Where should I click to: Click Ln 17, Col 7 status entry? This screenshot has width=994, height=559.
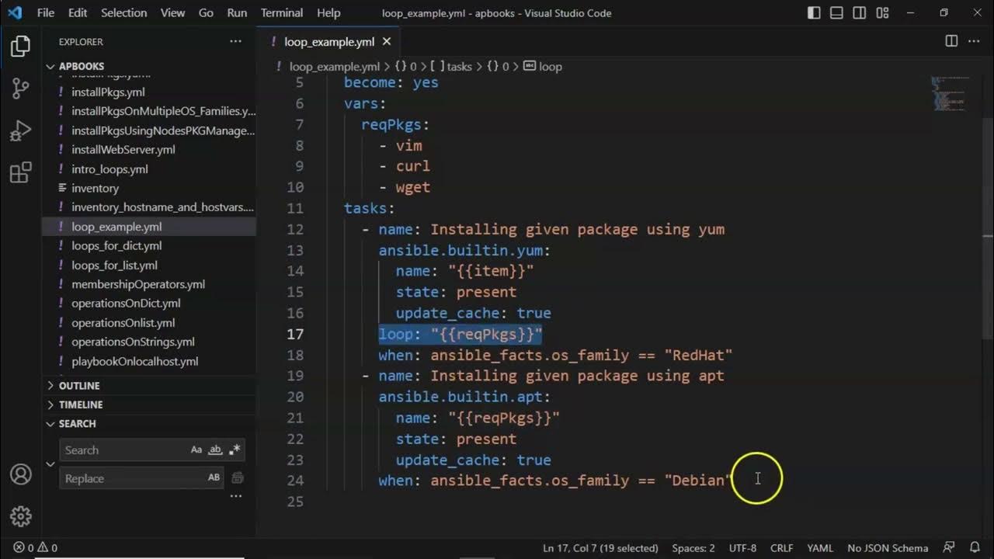point(601,548)
